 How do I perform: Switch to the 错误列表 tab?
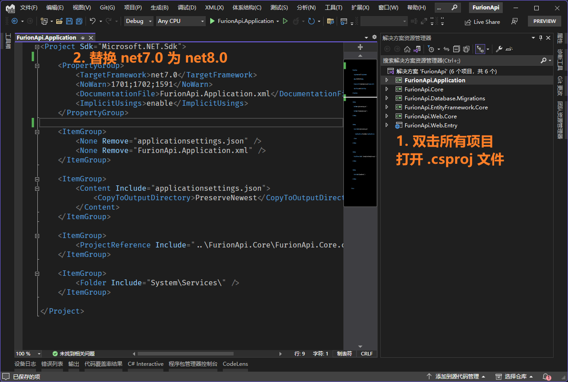(52, 364)
